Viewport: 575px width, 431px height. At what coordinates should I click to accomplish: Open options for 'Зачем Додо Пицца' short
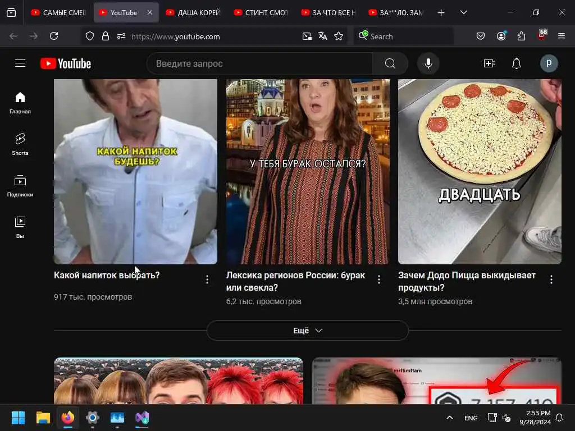point(551,279)
